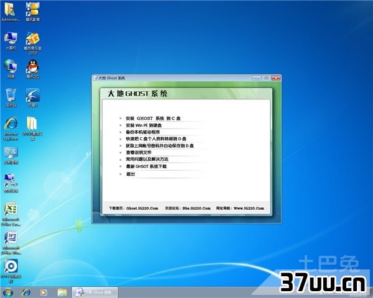Choose 安装 Win PE 到硬盘
The image size is (373, 298).
coord(144,125)
